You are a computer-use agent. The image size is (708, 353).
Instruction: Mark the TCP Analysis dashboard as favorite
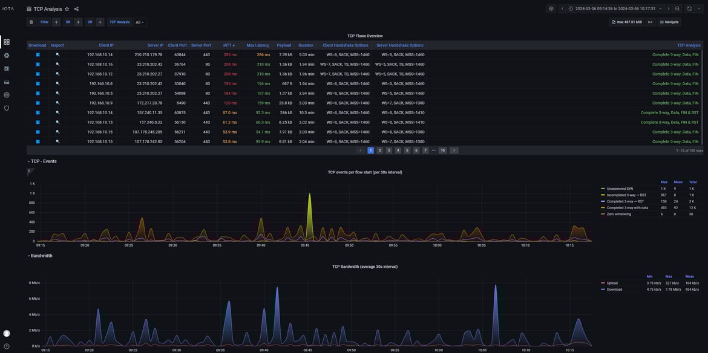(x=65, y=7)
